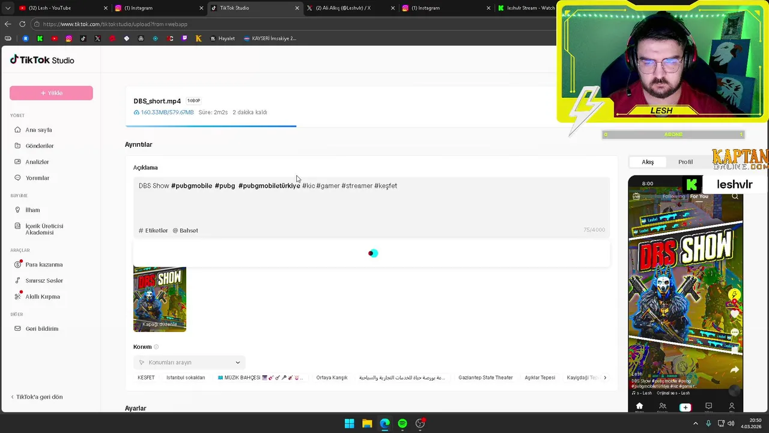Click the green Kick bookmark icon

(40, 38)
